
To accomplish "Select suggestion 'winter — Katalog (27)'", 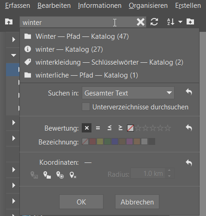I will (x=109, y=49).
